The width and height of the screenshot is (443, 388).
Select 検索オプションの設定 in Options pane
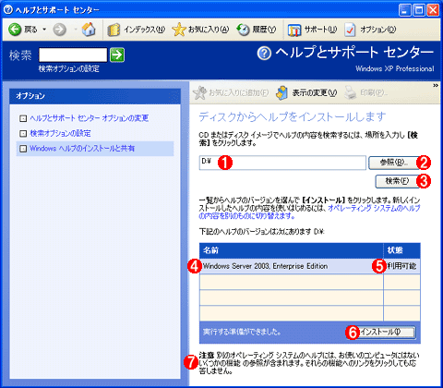pos(60,133)
